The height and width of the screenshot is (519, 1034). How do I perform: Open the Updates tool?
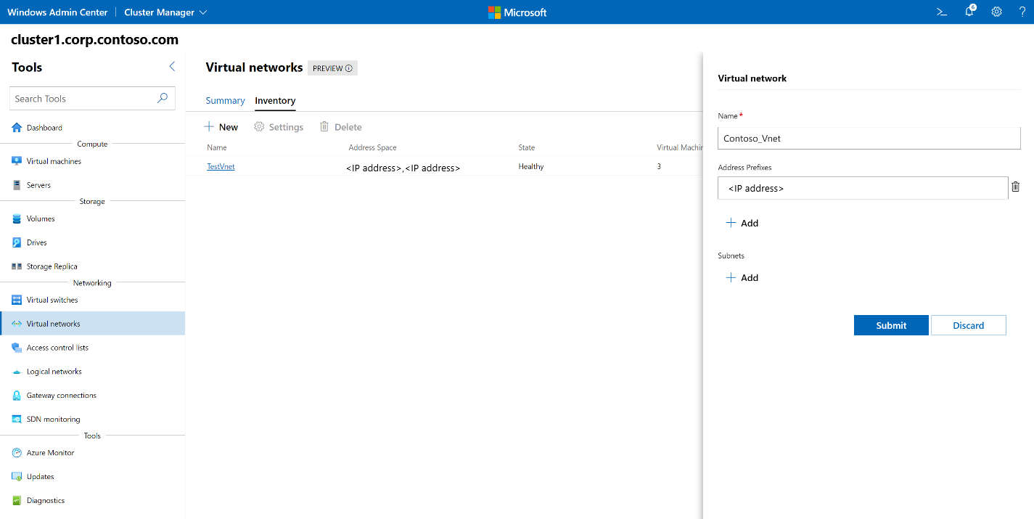tap(39, 476)
